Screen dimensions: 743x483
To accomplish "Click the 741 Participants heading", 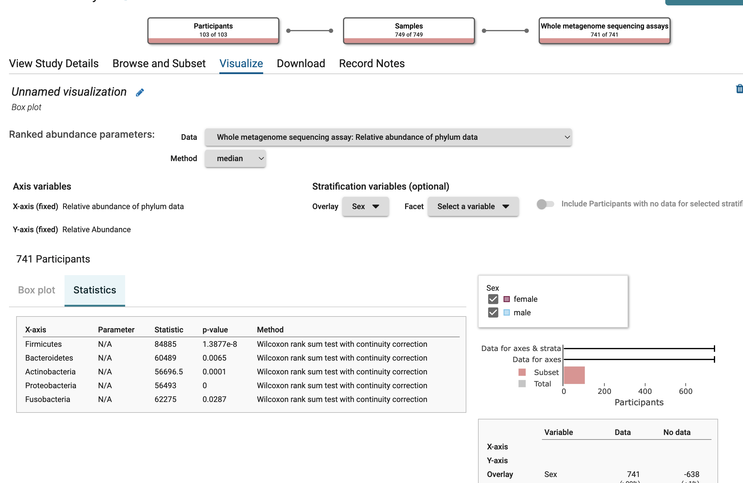I will coord(53,259).
